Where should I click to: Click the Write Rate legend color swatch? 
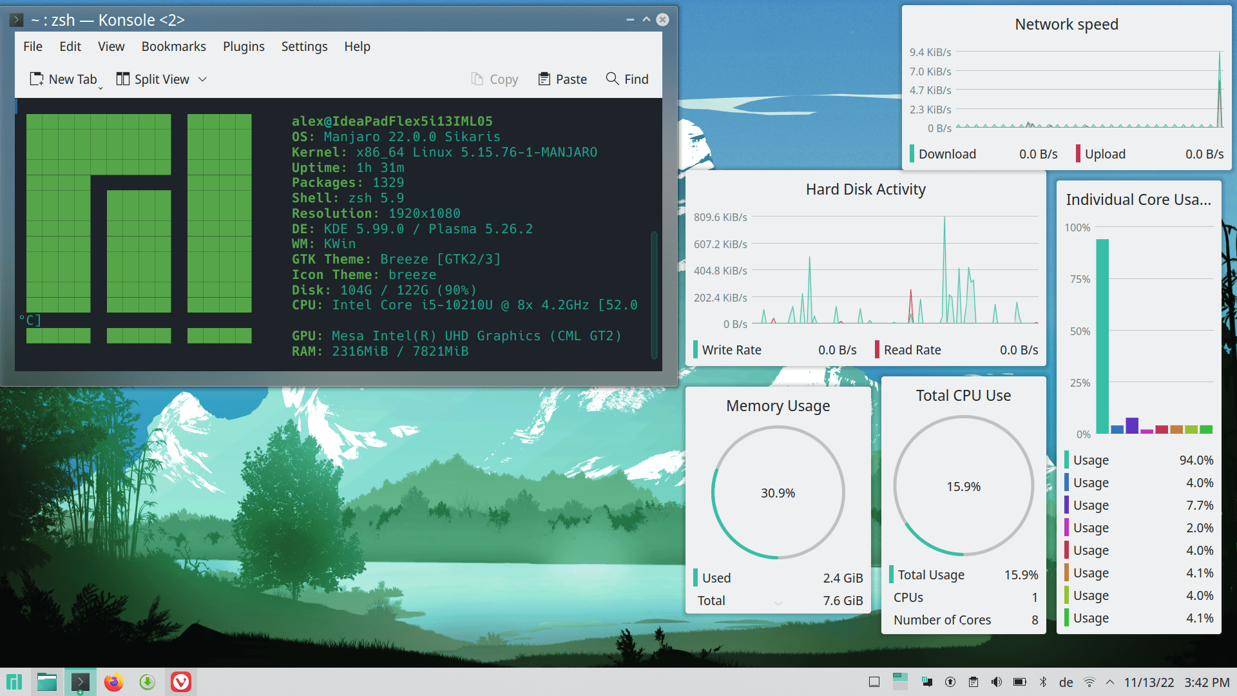click(695, 350)
